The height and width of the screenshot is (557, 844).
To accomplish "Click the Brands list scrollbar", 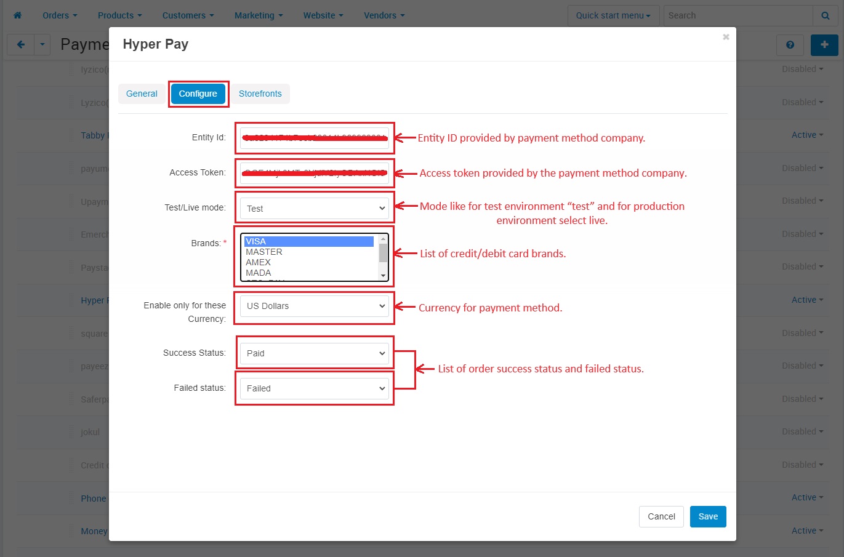I will 383,257.
